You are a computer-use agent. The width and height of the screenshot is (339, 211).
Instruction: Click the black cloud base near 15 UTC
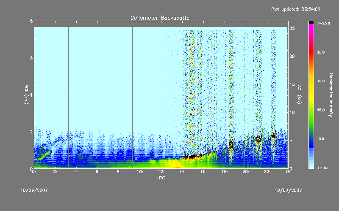(x=192, y=157)
